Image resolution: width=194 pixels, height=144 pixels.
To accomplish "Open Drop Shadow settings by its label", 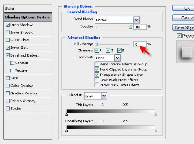I will [21, 25].
